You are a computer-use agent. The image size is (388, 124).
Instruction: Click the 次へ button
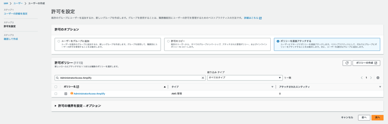click(377, 118)
